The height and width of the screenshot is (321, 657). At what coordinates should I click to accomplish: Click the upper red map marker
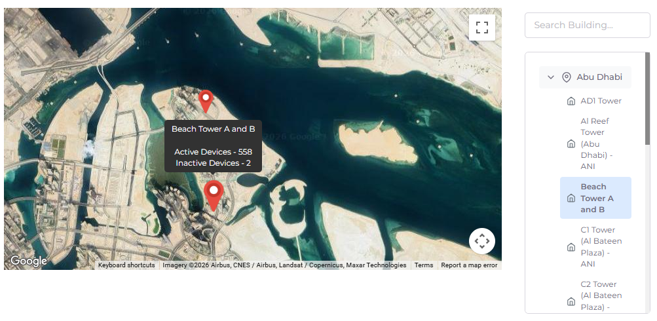[x=206, y=102]
